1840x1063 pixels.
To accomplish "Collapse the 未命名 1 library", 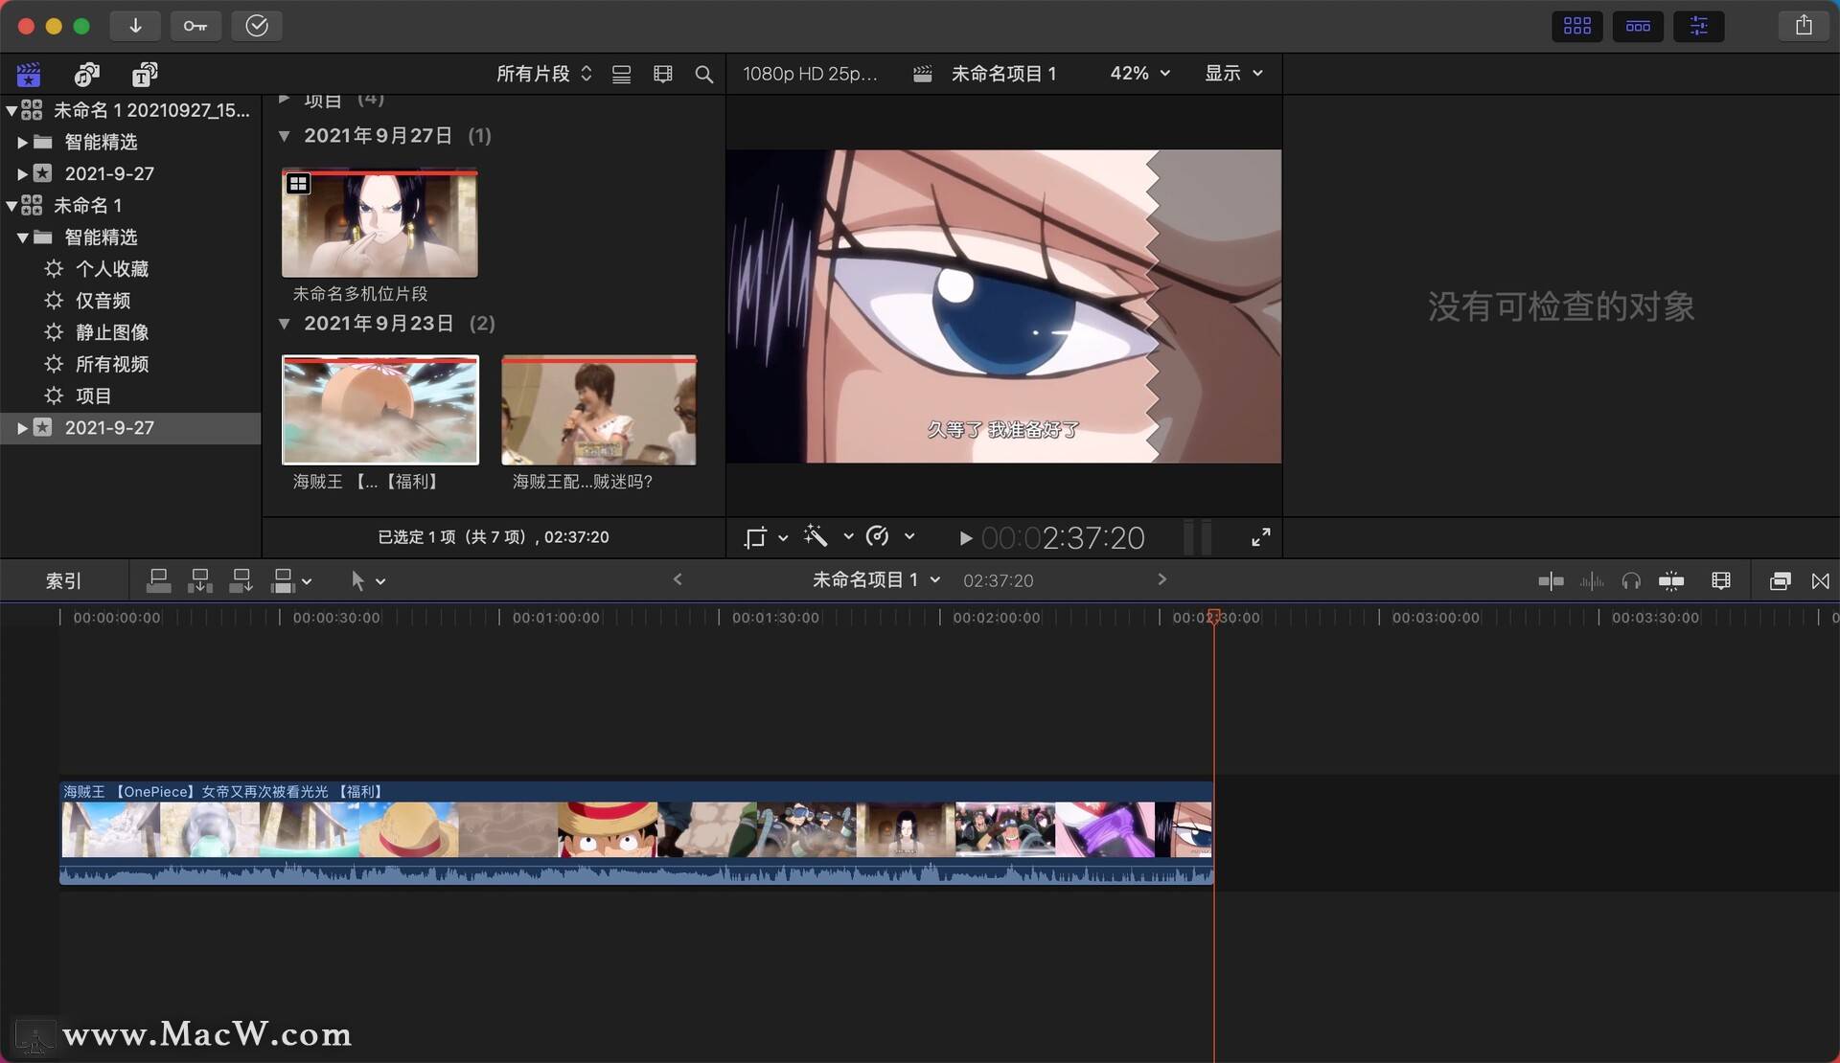I will tap(11, 205).
